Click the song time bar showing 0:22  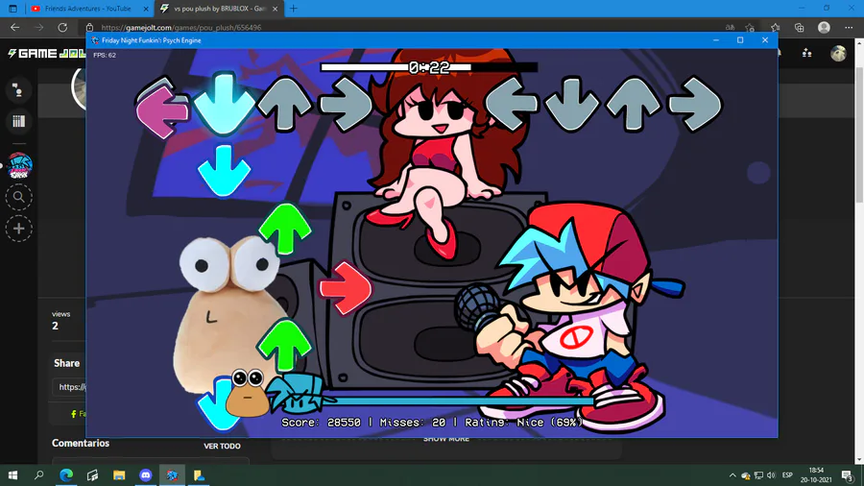click(x=429, y=67)
